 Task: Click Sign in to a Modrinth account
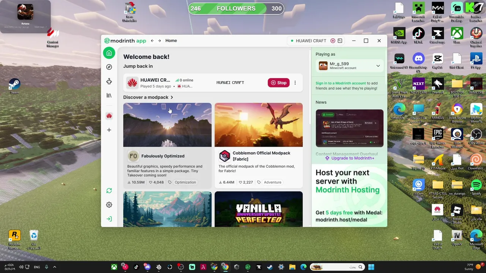pos(341,83)
